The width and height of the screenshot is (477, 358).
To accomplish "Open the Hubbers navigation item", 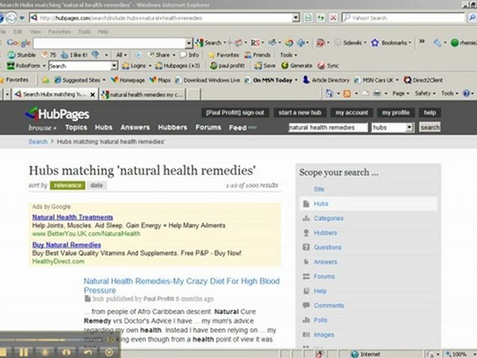I will click(172, 128).
